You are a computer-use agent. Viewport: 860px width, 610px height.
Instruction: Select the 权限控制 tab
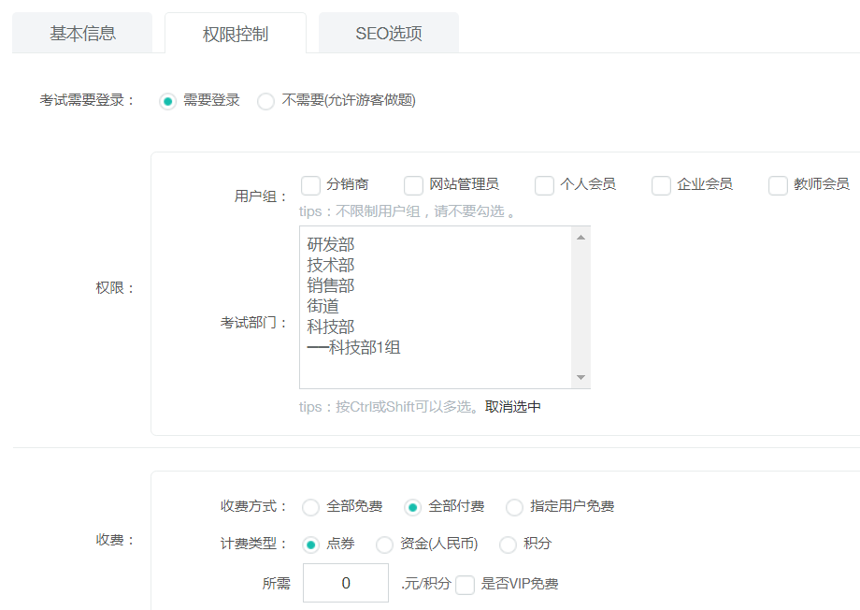tap(235, 34)
